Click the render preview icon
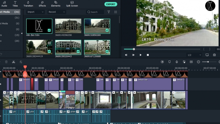 coord(162,62)
